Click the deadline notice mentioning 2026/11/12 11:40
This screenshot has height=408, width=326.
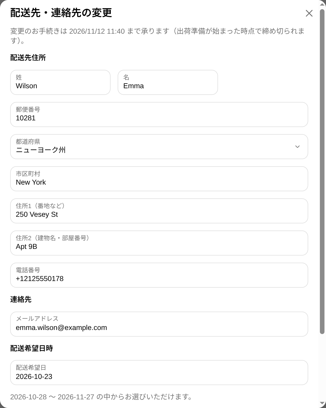(158, 36)
